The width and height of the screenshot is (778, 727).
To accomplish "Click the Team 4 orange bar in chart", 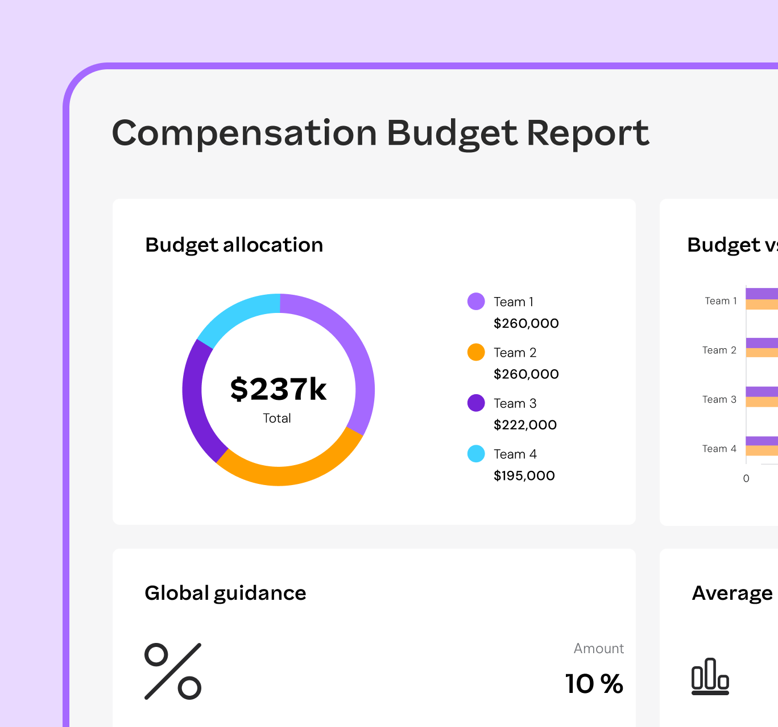I will pyautogui.click(x=762, y=451).
